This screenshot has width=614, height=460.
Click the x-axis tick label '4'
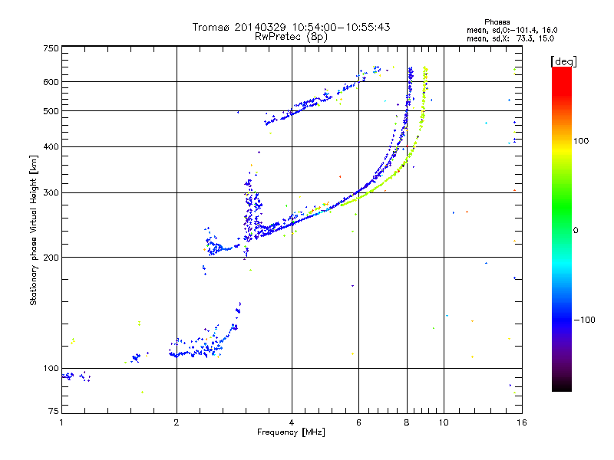pyautogui.click(x=292, y=422)
